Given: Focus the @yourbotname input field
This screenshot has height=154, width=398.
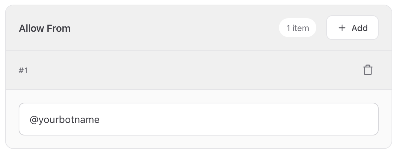Looking at the screenshot, I should tap(198, 119).
